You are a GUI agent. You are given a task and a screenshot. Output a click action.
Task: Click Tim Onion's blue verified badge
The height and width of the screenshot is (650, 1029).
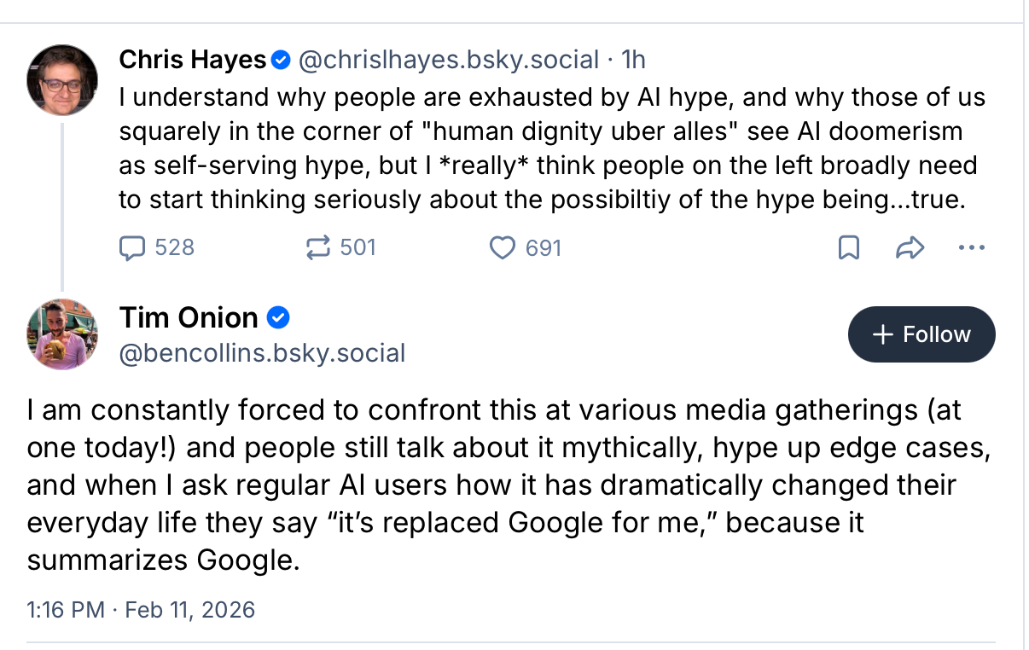click(278, 318)
